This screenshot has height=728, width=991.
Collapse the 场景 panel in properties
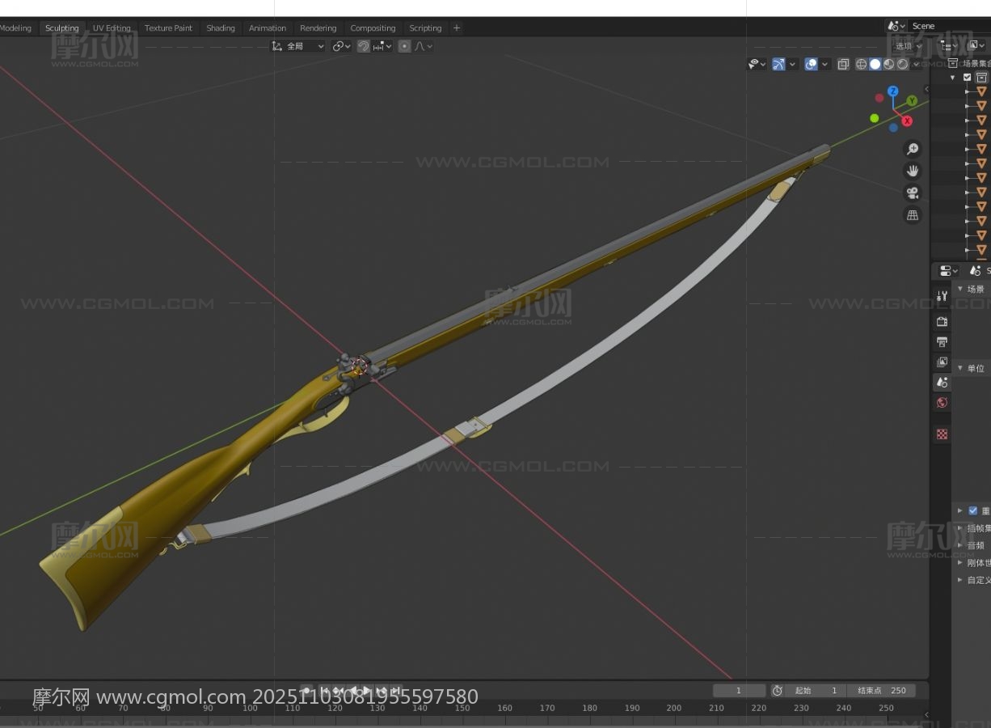click(960, 289)
